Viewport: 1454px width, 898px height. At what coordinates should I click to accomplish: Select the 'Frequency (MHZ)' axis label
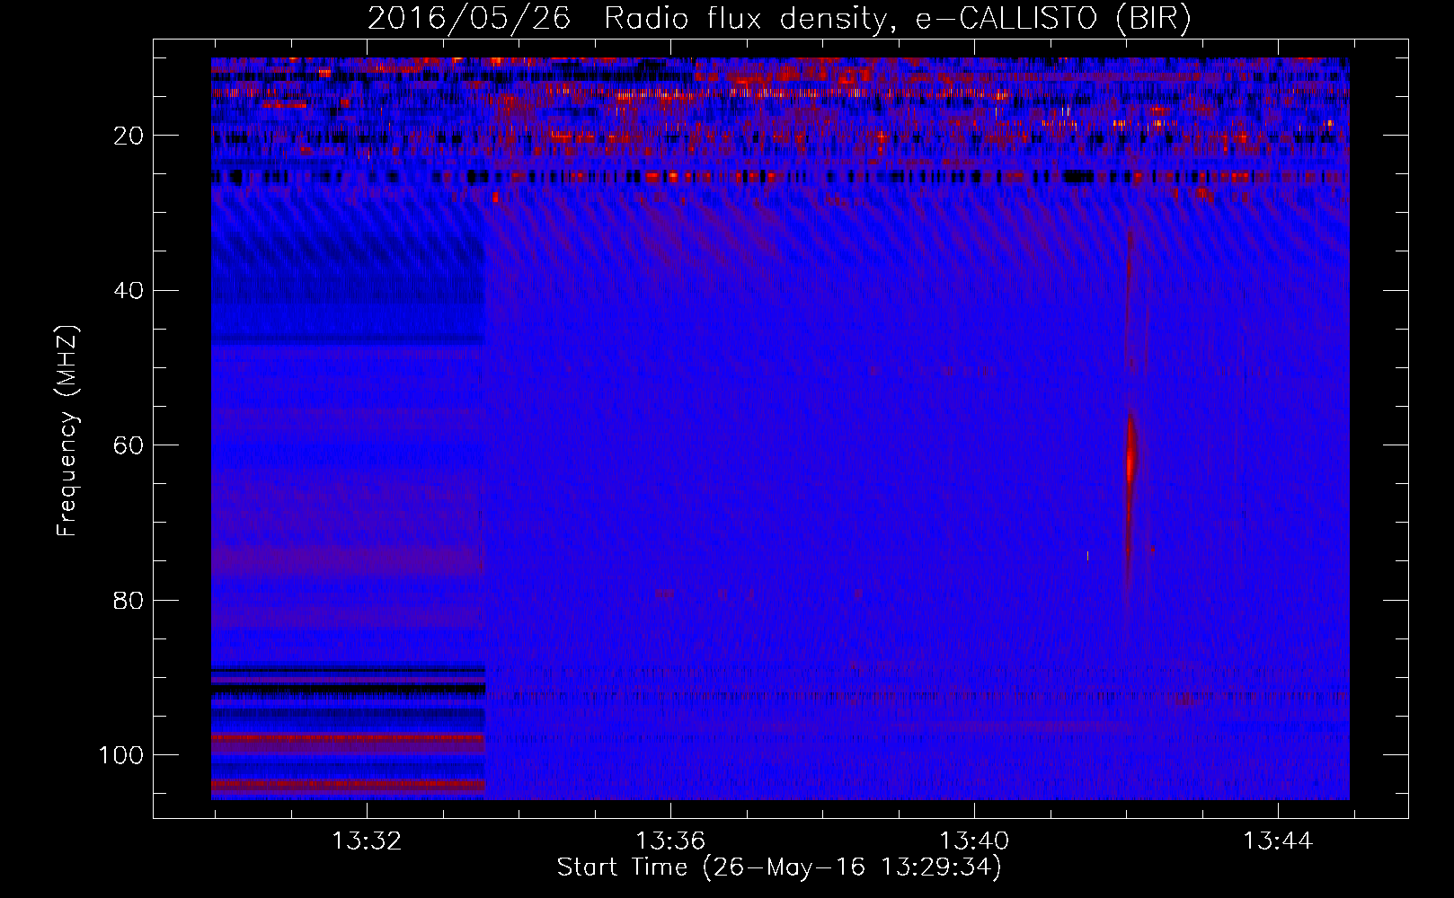(67, 430)
